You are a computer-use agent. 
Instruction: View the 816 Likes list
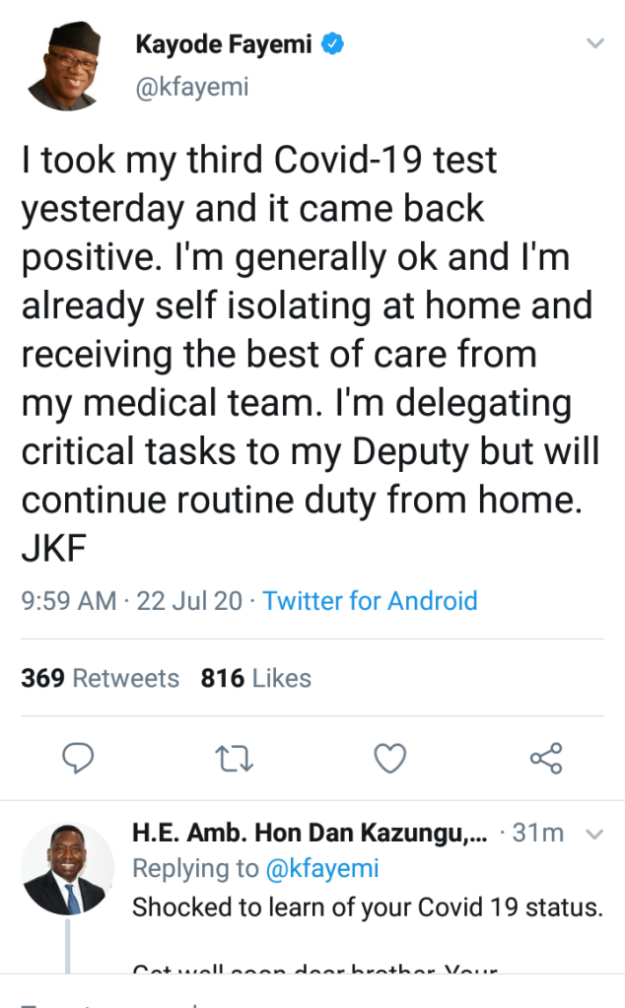[255, 678]
